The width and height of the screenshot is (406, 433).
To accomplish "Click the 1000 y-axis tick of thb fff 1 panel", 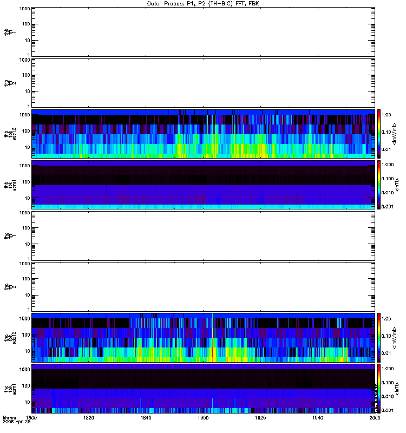I will [x=24, y=9].
